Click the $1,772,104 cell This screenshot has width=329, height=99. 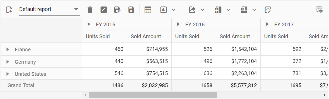coord(238,61)
